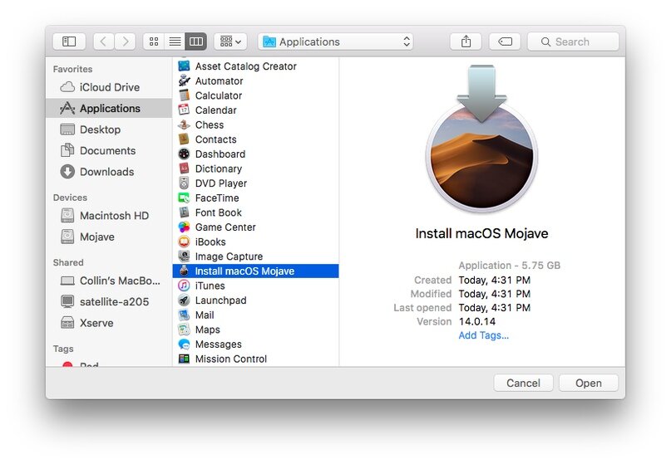Viewport: 671px width, 464px height.
Task: Select Applications in Favorites sidebar
Action: [x=109, y=108]
